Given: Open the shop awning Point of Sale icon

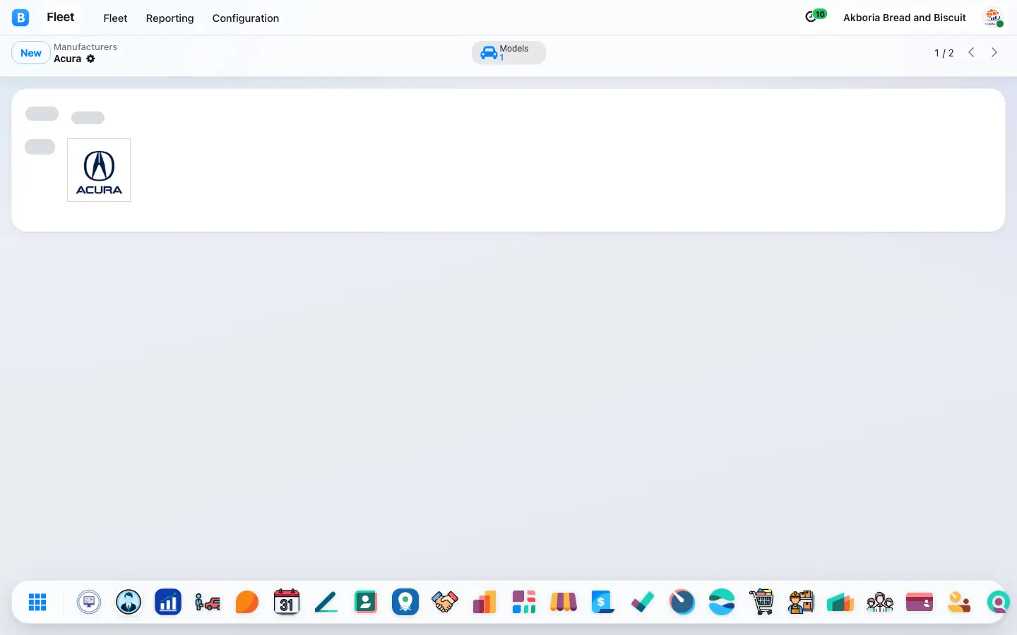Looking at the screenshot, I should click(564, 602).
